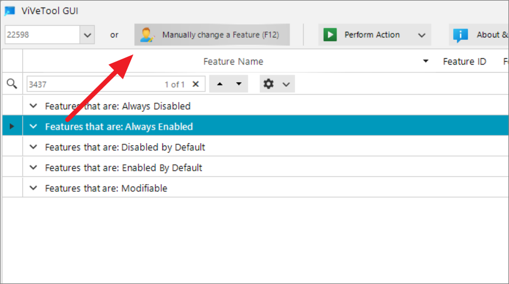Screen dimensions: 509x284
Task: Open search options gear icon
Action: (269, 84)
